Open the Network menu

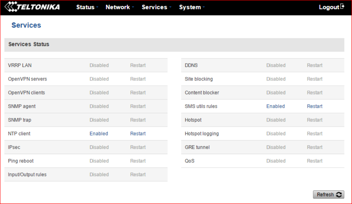coord(120,7)
